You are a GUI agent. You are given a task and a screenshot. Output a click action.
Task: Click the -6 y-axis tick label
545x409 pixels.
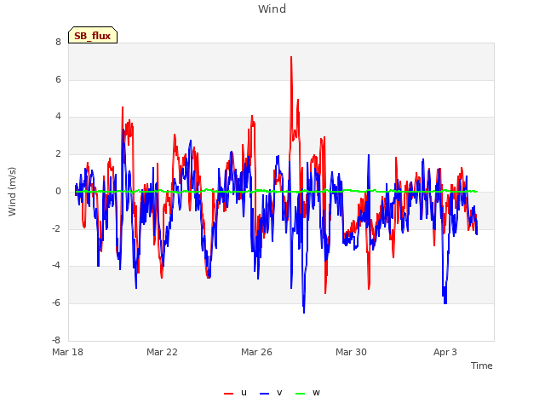pyautogui.click(x=56, y=303)
